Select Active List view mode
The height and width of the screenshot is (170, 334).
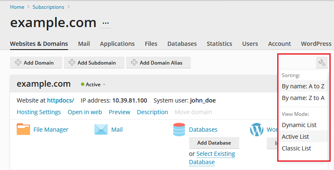pos(295,136)
